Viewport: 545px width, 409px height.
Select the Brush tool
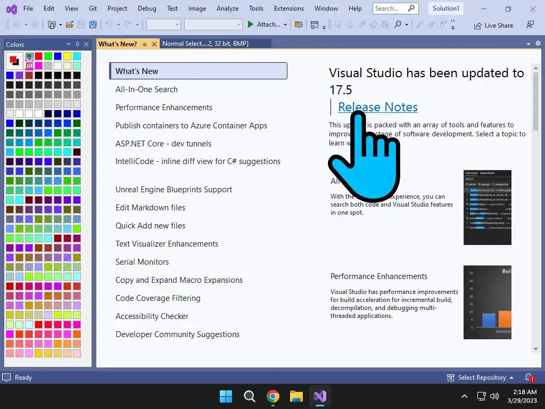click(x=431, y=24)
